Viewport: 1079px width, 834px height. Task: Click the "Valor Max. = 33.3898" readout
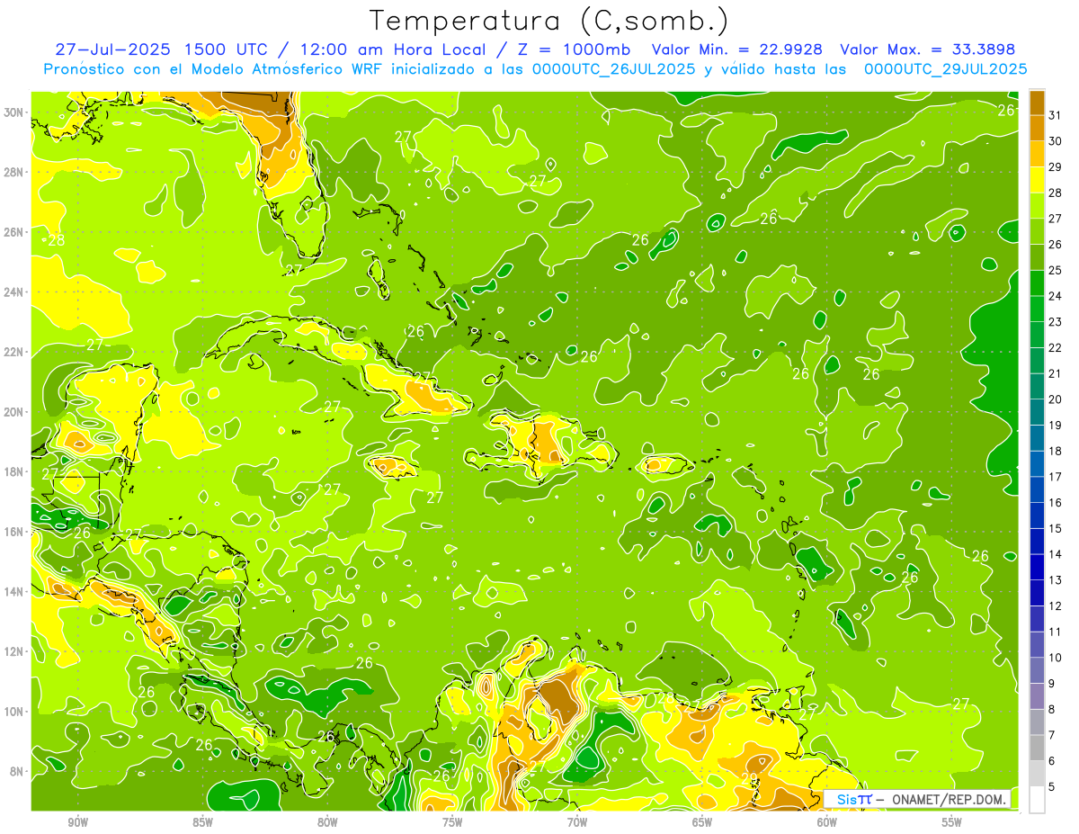(930, 49)
